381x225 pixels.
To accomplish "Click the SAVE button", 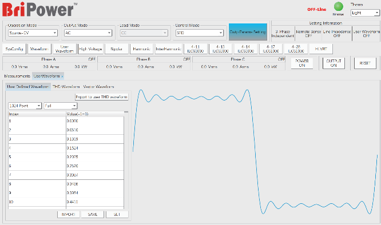I will click(93, 214).
